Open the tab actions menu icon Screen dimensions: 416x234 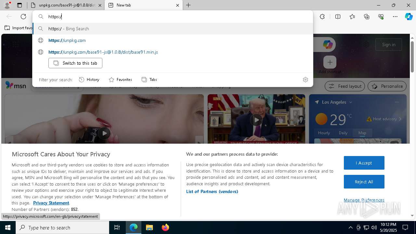click(x=19, y=5)
